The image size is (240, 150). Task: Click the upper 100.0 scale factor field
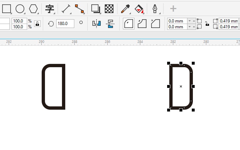point(19,21)
